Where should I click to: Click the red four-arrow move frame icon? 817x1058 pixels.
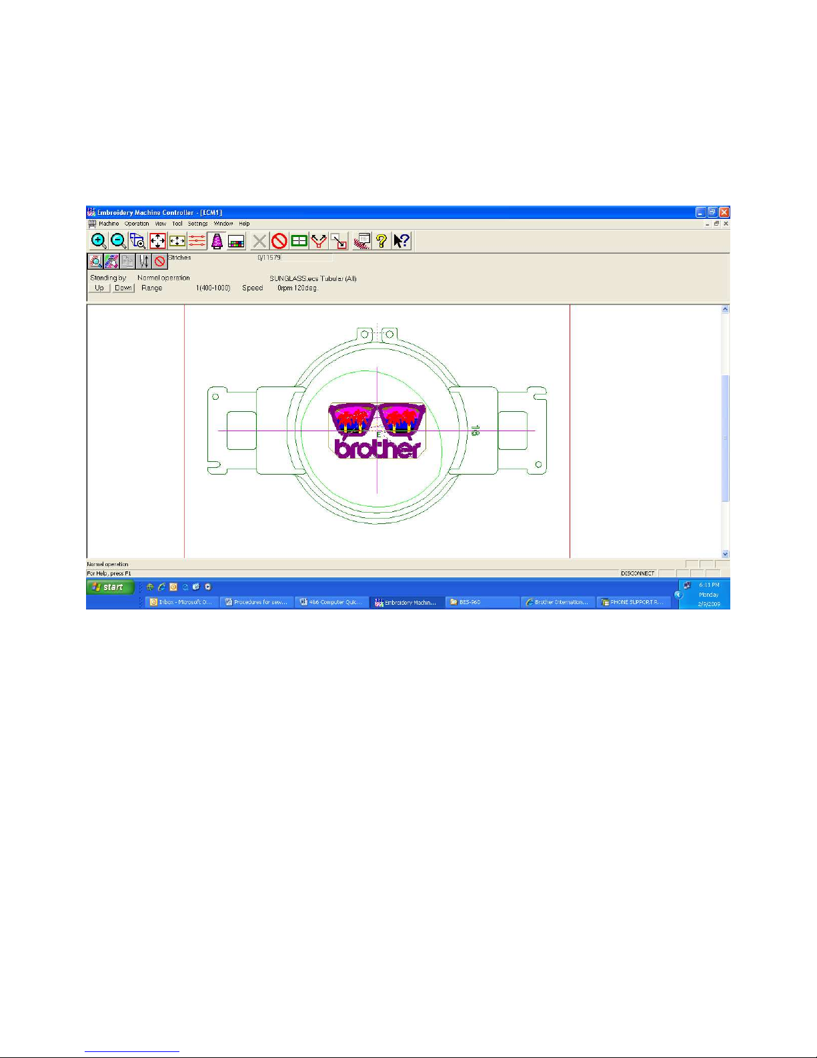point(157,241)
